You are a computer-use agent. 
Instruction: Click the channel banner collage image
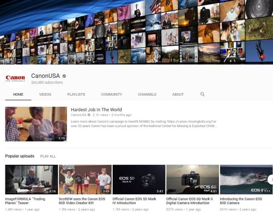coord(136,32)
